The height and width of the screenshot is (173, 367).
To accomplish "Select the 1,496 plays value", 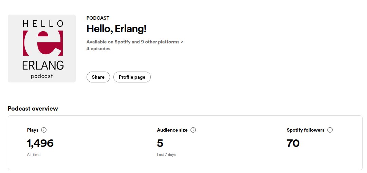I will click(40, 143).
